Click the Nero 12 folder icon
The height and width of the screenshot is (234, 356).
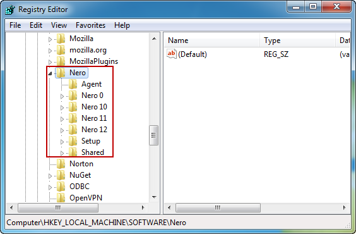(73, 130)
